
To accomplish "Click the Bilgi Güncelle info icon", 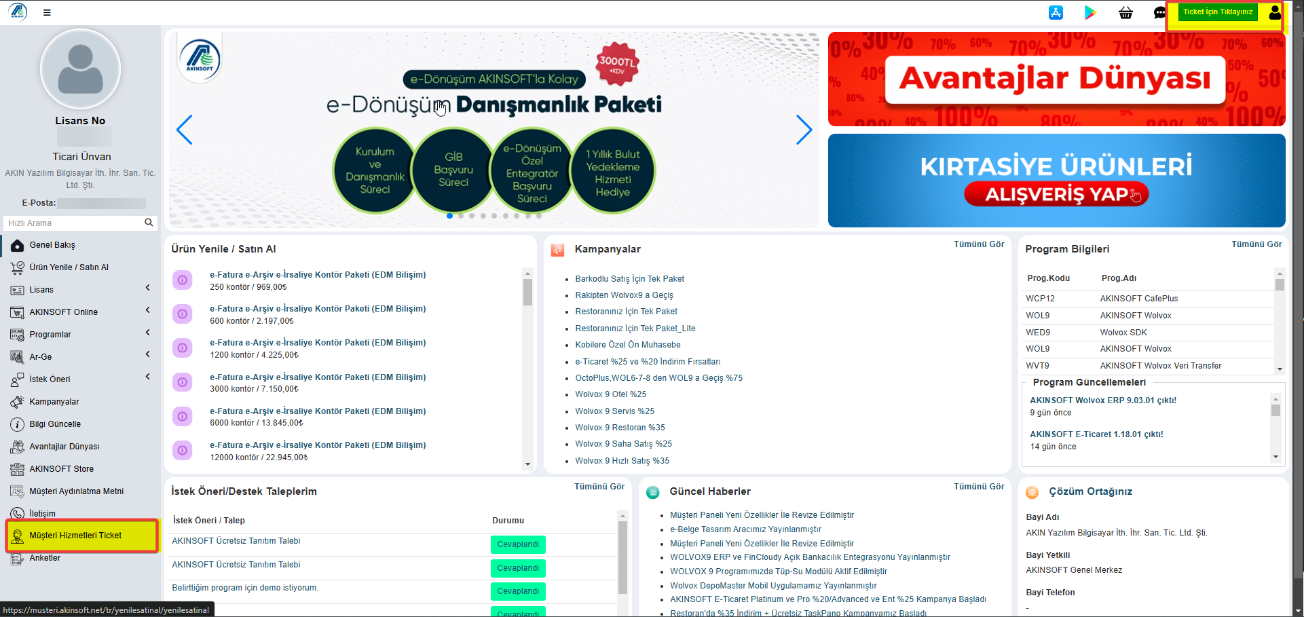I will [x=18, y=424].
